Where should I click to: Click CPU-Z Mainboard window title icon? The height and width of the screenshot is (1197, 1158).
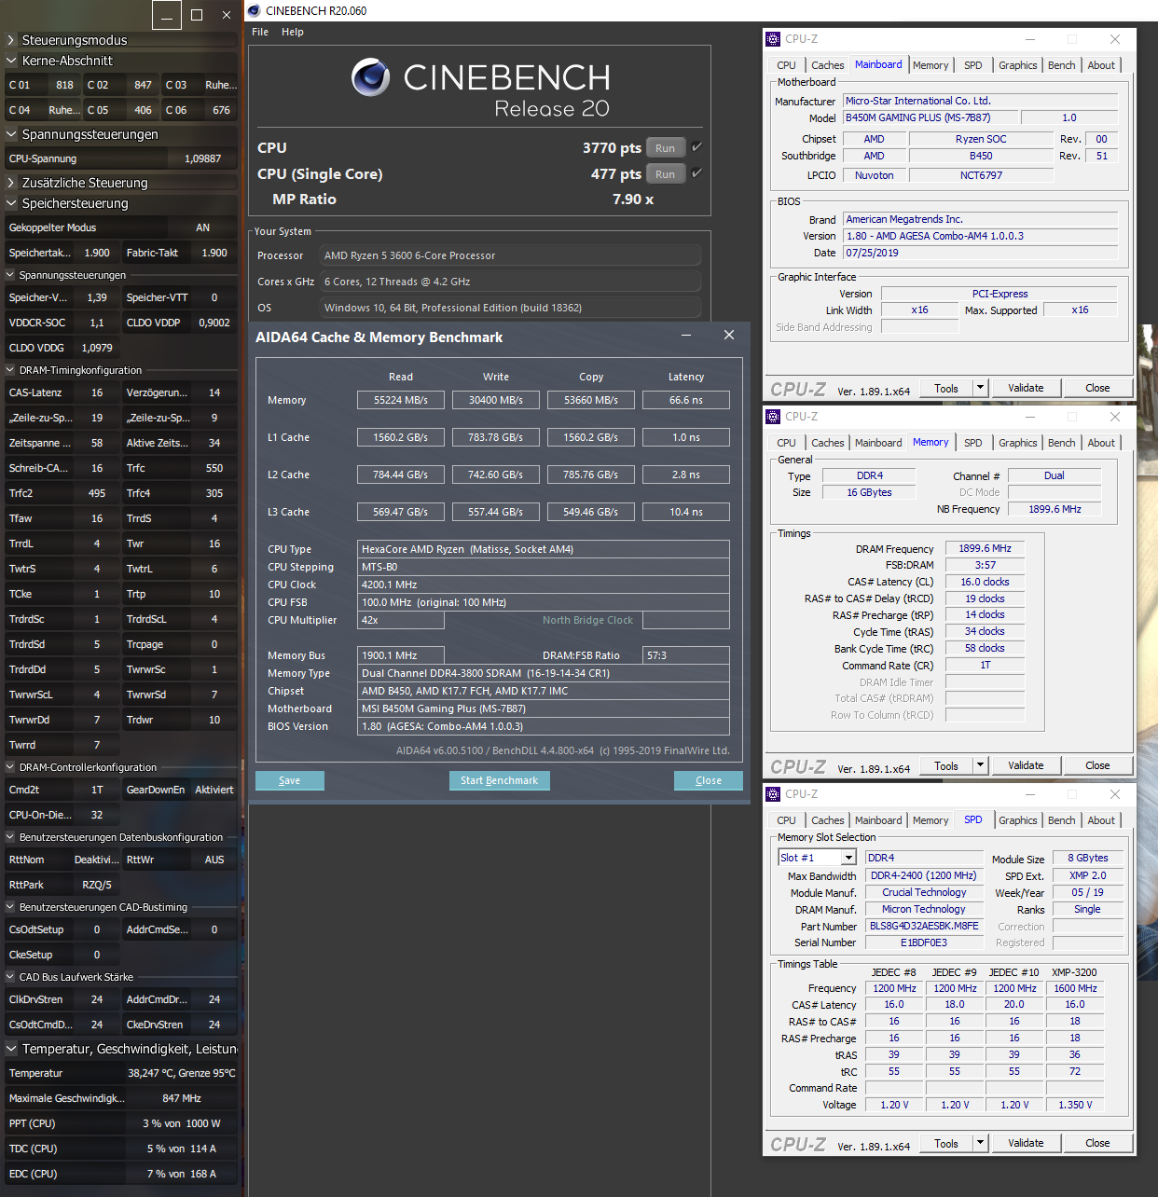[773, 39]
